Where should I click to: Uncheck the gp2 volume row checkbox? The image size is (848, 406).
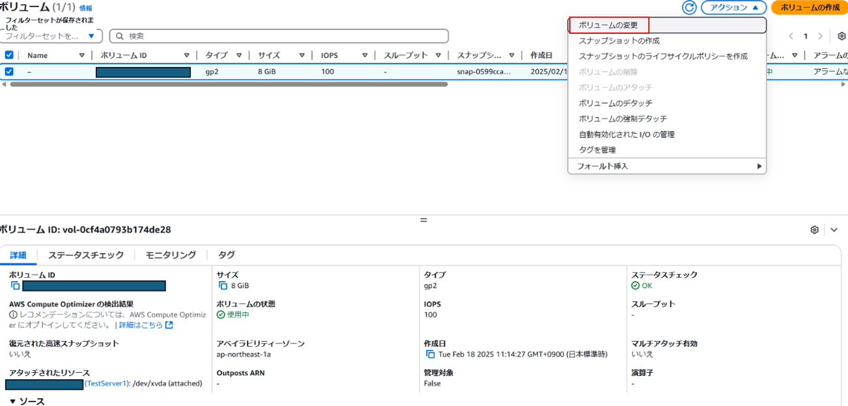click(x=9, y=72)
